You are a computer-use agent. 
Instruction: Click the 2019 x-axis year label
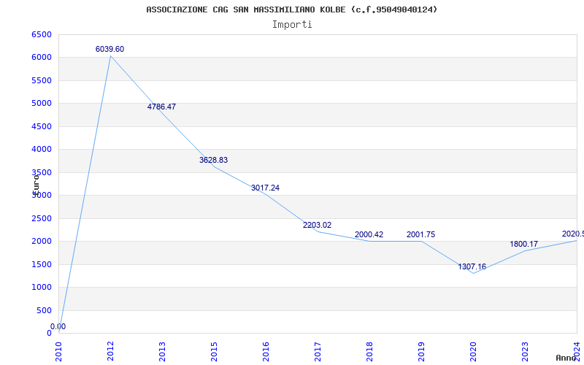421,352
